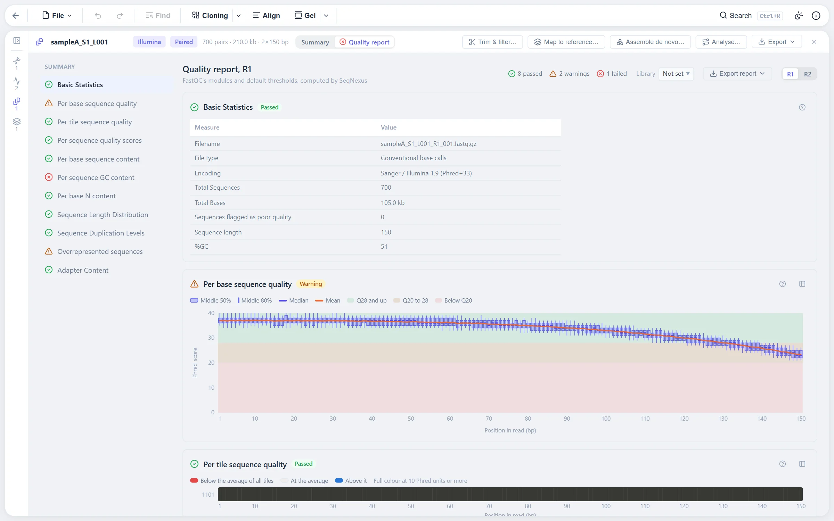Screen dimensions: 834x521
Task: Open the Export dropdown in header
Action: pyautogui.click(x=777, y=42)
